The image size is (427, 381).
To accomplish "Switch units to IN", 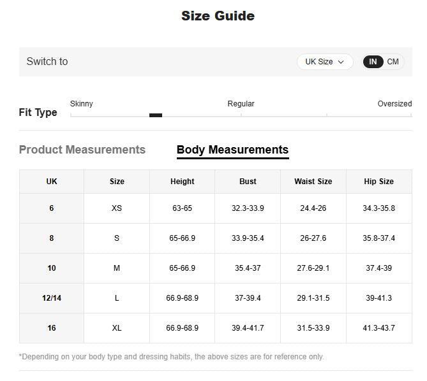I will (x=373, y=62).
